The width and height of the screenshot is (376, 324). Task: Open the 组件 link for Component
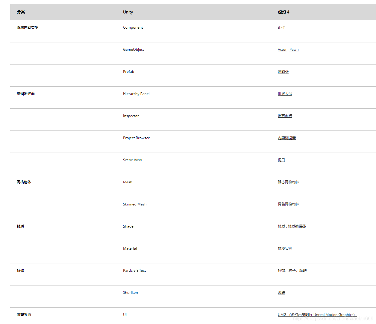pos(281,27)
